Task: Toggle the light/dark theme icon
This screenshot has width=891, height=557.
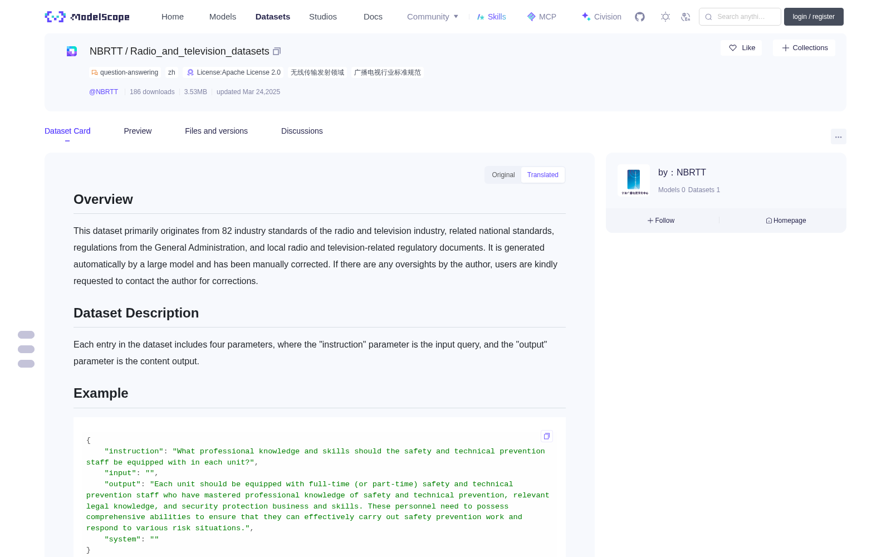Action: [x=665, y=17]
